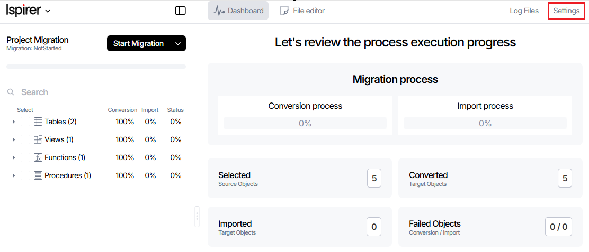This screenshot has height=252, width=589.
Task: Click the File editor note icon
Action: point(284,11)
